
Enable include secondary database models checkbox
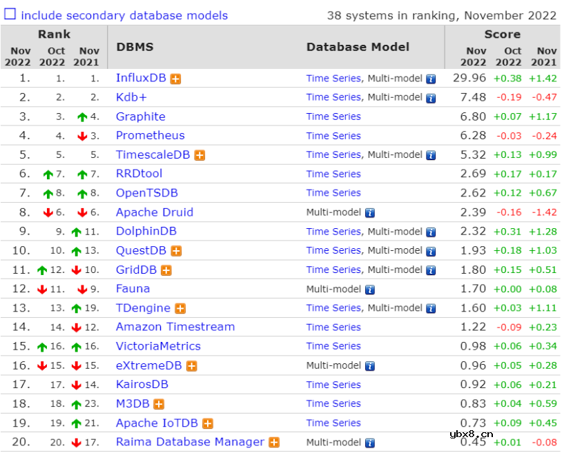click(10, 14)
